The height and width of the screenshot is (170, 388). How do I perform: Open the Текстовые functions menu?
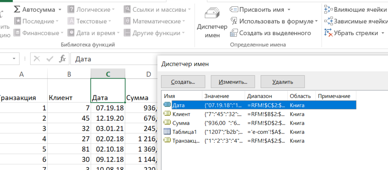(89, 22)
